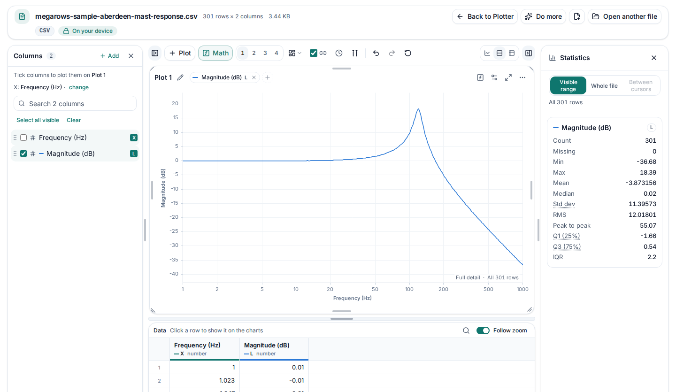Search the data table magnifier icon
Image resolution: width=676 pixels, height=392 pixels.
(x=466, y=331)
